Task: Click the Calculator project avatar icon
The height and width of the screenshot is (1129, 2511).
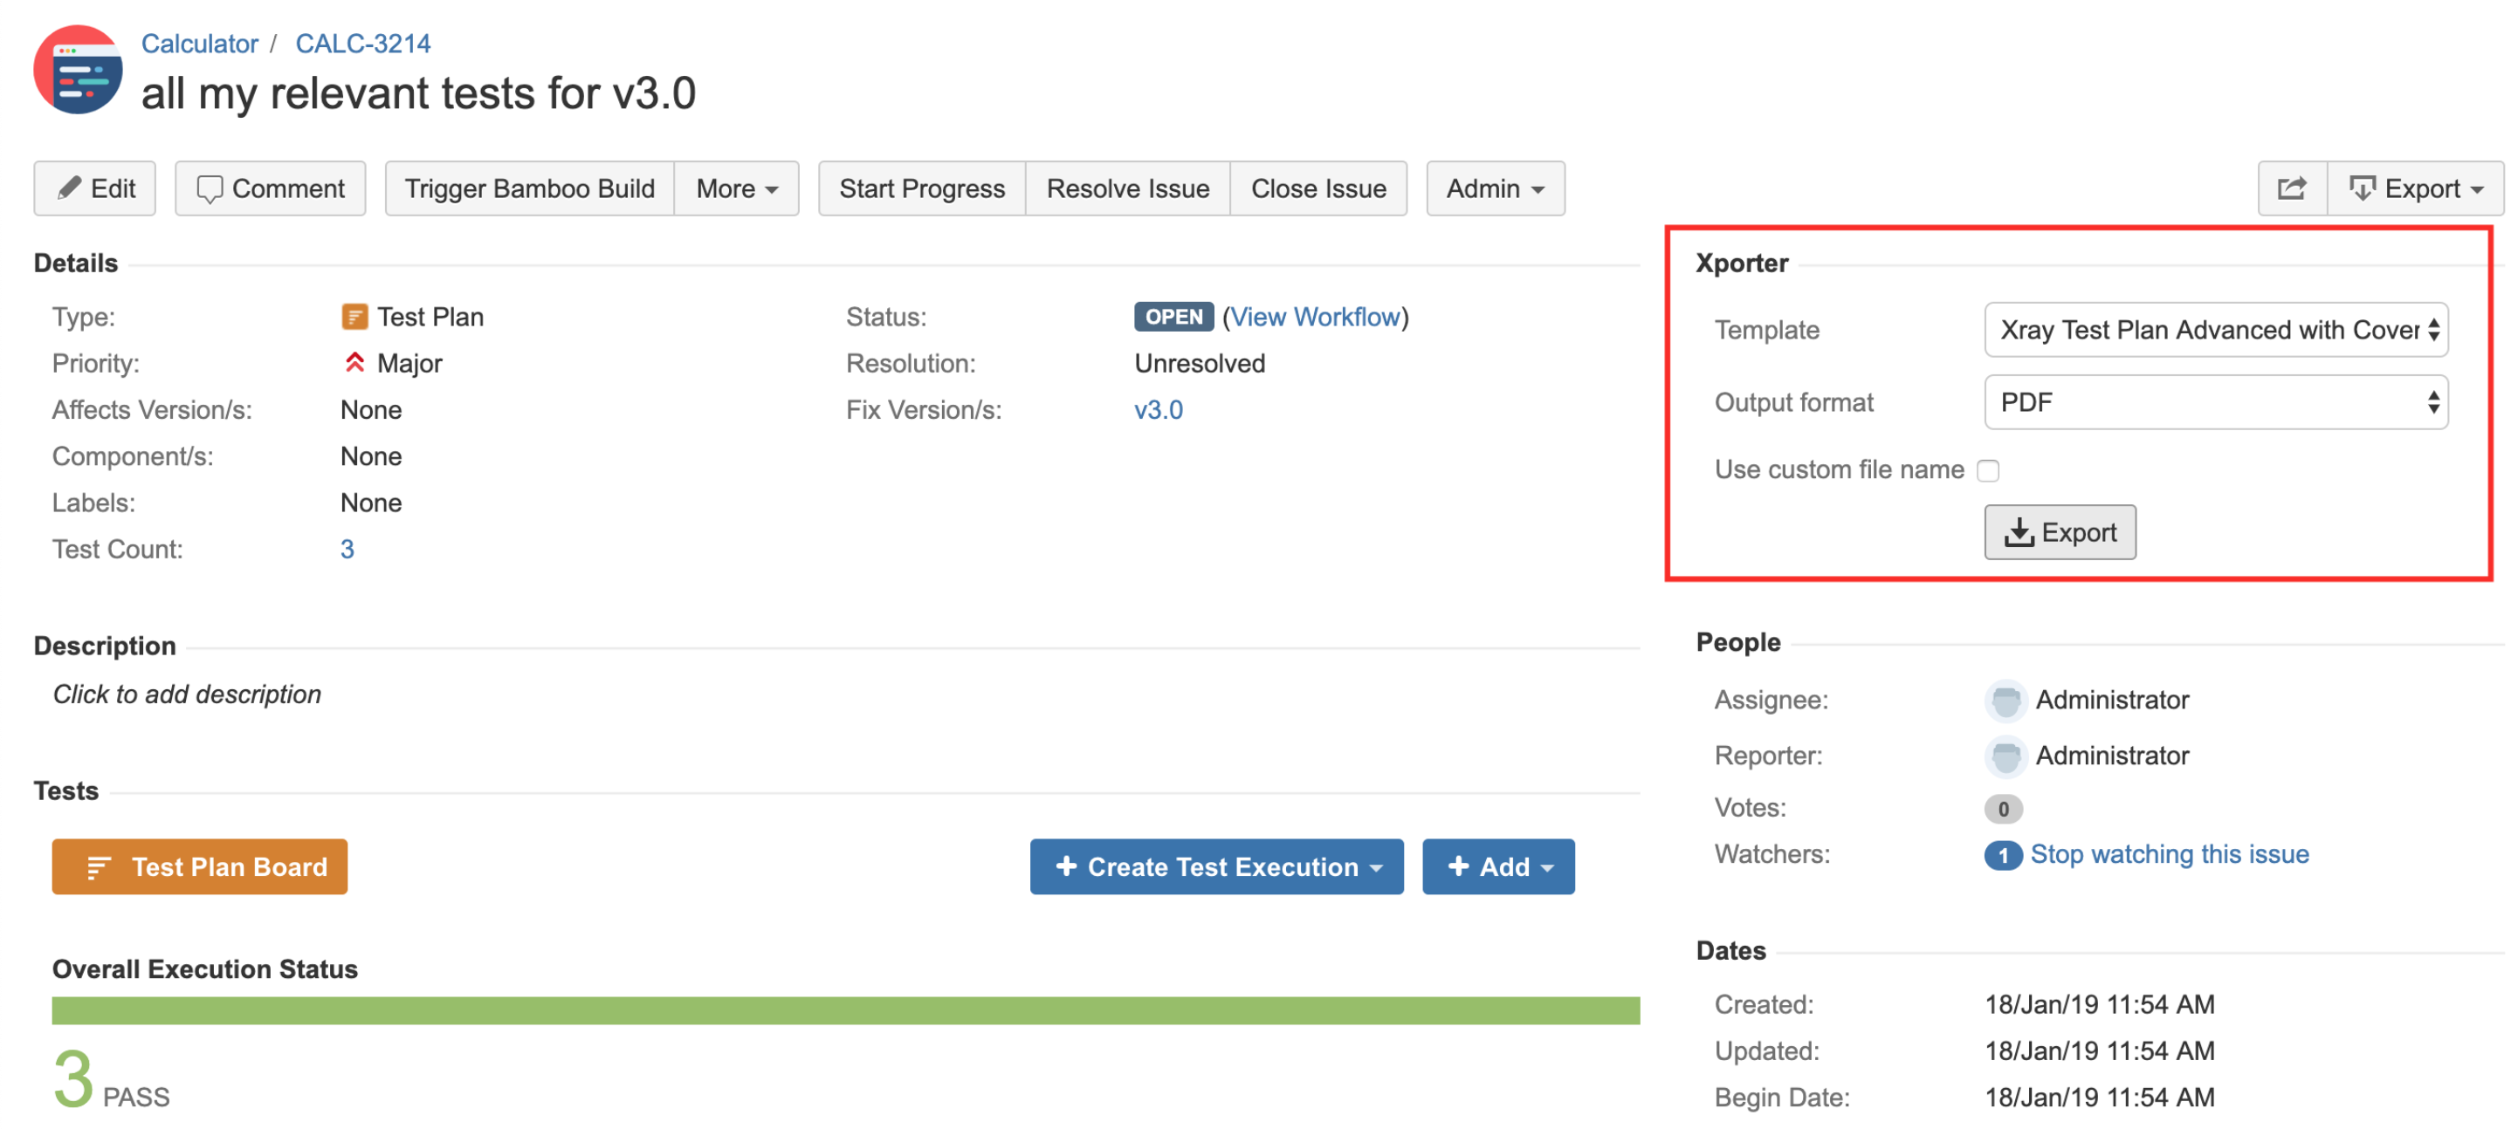Action: coord(78,70)
